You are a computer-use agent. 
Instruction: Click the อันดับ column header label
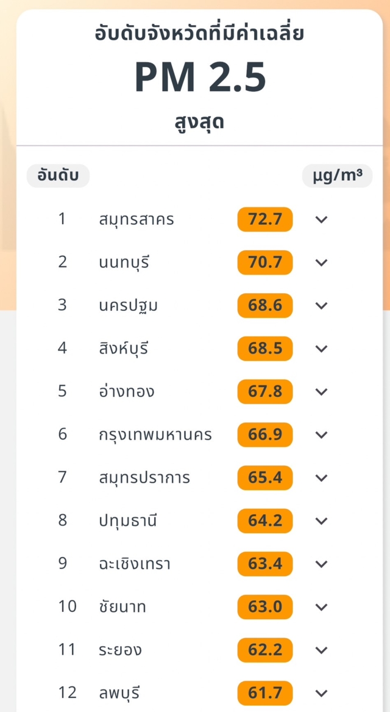point(58,176)
